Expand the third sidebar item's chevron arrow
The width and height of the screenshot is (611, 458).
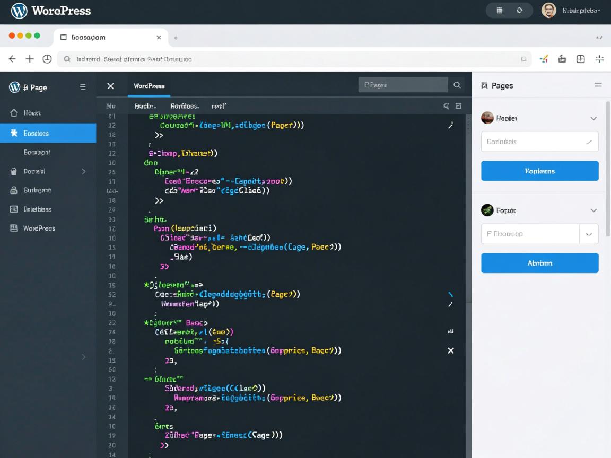83,171
